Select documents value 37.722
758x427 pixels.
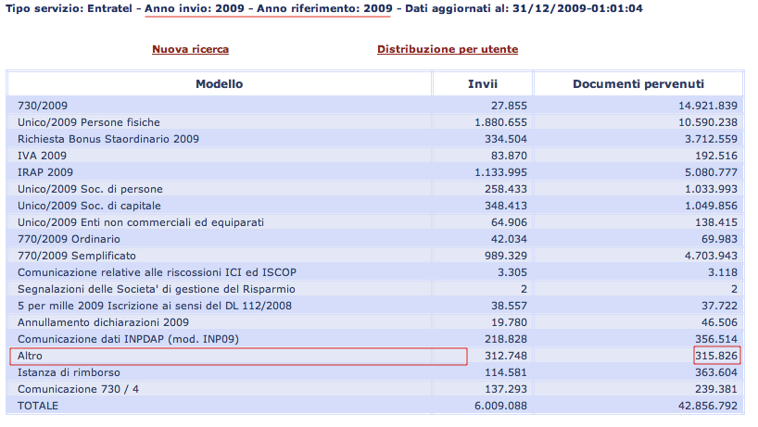point(719,306)
